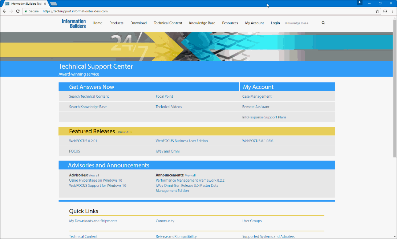The height and width of the screenshot is (239, 397).
Task: Click the green Secure padlock icon
Action: (25, 11)
